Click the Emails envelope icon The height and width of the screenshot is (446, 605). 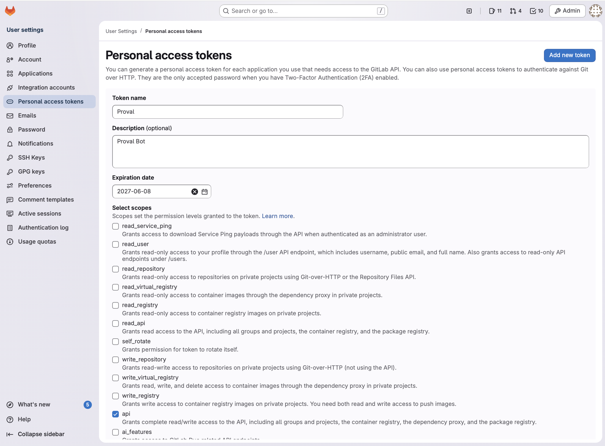(x=10, y=116)
